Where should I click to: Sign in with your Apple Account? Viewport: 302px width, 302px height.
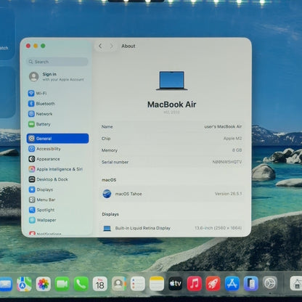(x=57, y=77)
